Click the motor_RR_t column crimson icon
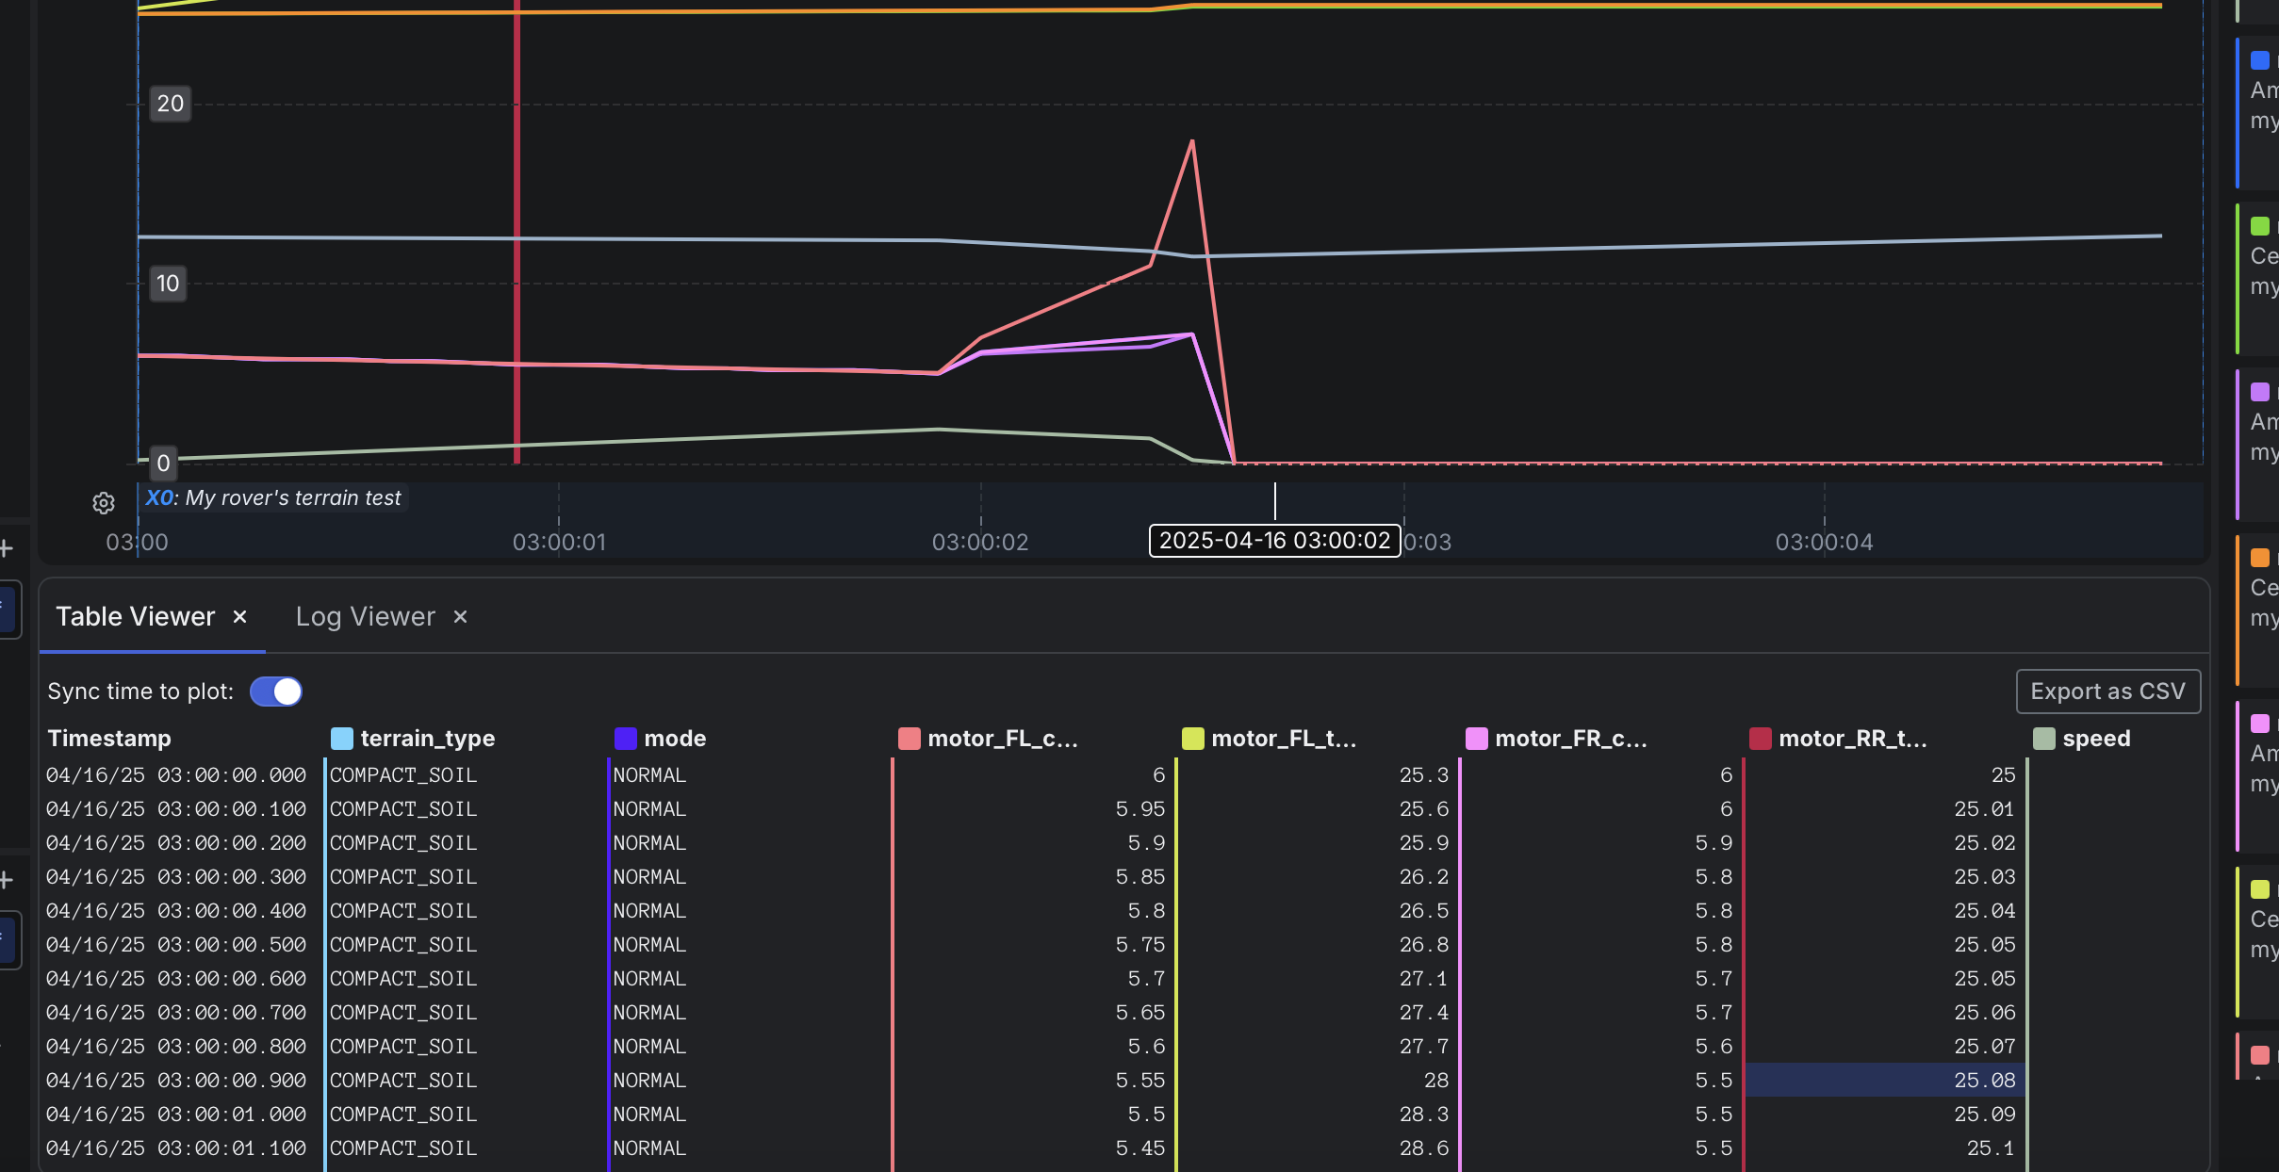The width and height of the screenshot is (2279, 1172). (1760, 739)
